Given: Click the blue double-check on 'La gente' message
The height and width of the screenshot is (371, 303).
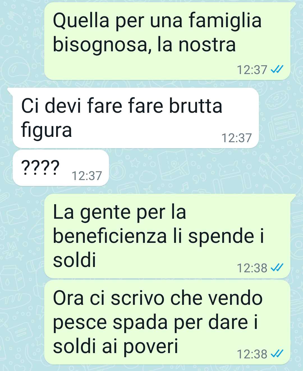Looking at the screenshot, I should pyautogui.click(x=277, y=268).
